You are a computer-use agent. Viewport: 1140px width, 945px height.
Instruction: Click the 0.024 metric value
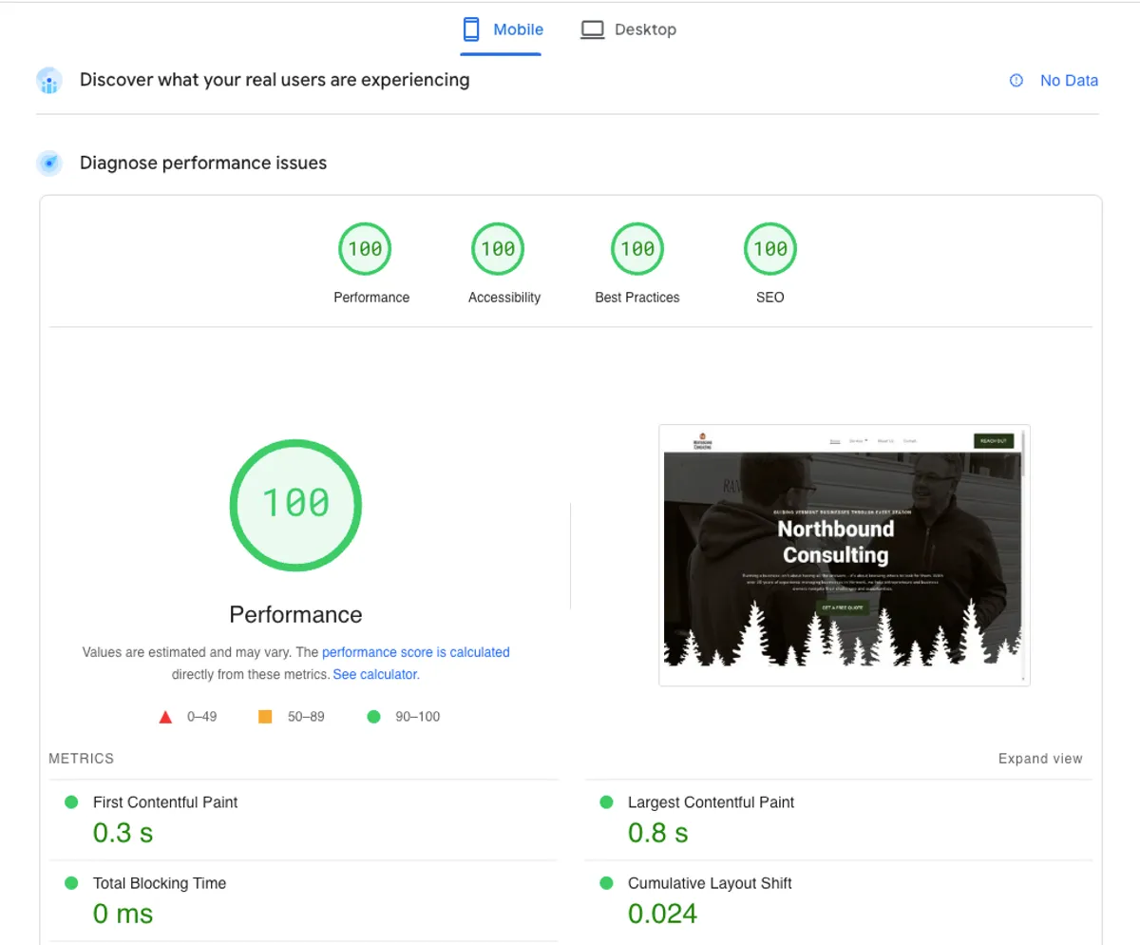[663, 914]
